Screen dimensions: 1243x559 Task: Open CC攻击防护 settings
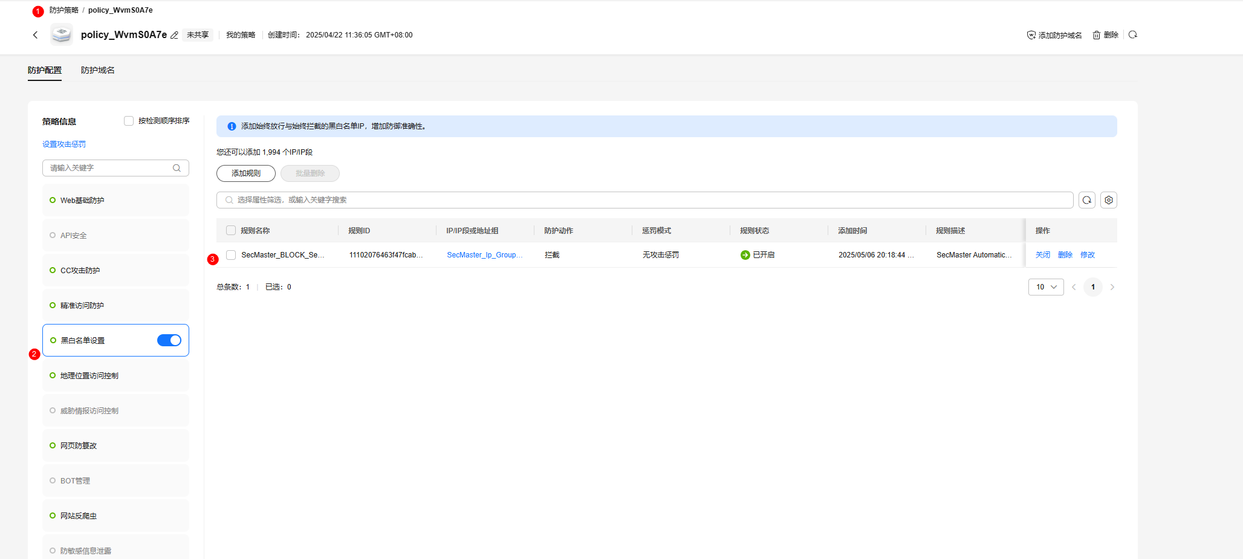tap(115, 270)
